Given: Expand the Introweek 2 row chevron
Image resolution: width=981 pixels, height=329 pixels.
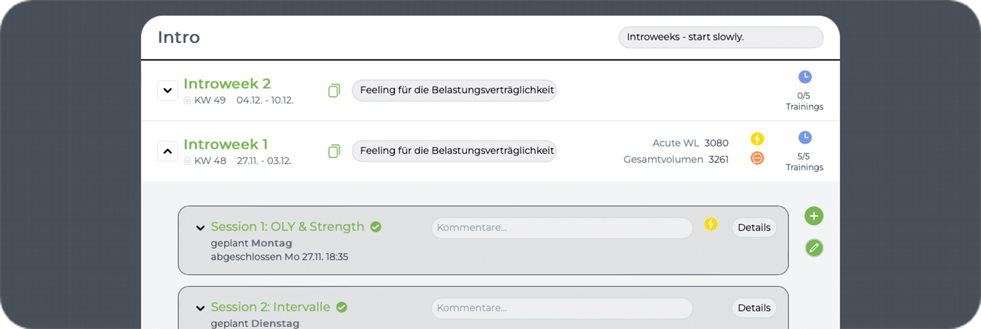Looking at the screenshot, I should pos(168,91).
